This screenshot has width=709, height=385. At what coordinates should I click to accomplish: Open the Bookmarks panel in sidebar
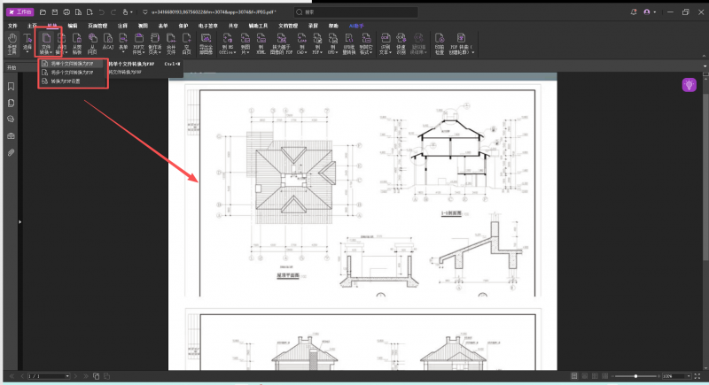coord(11,86)
